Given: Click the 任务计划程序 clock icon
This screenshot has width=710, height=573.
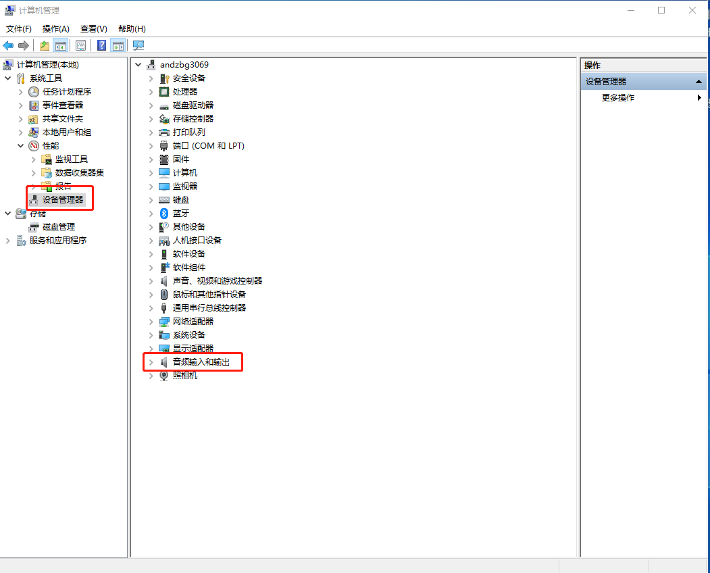Looking at the screenshot, I should pyautogui.click(x=34, y=92).
